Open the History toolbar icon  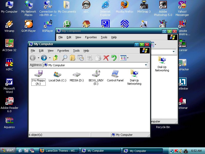tap(81, 58)
